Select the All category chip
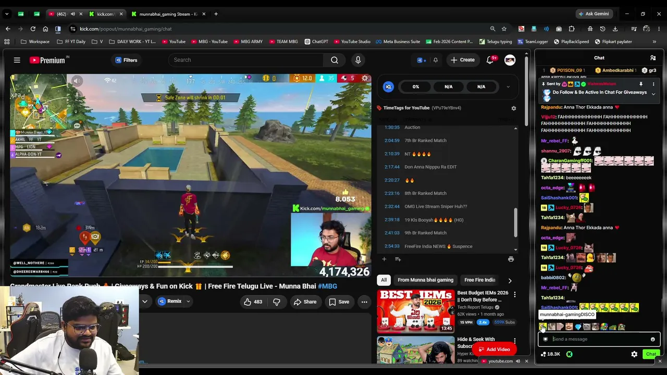667x375 pixels. pyautogui.click(x=384, y=280)
